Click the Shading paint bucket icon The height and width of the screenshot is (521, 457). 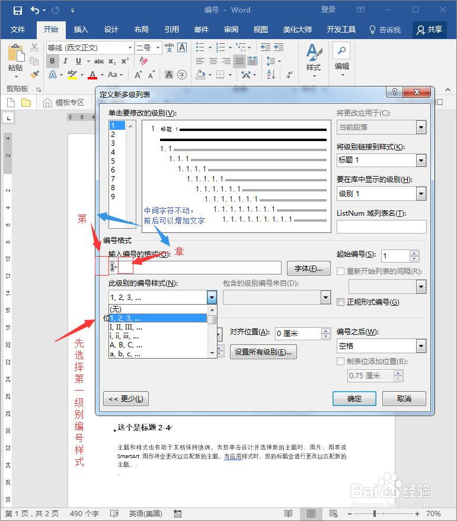pyautogui.click(x=200, y=75)
